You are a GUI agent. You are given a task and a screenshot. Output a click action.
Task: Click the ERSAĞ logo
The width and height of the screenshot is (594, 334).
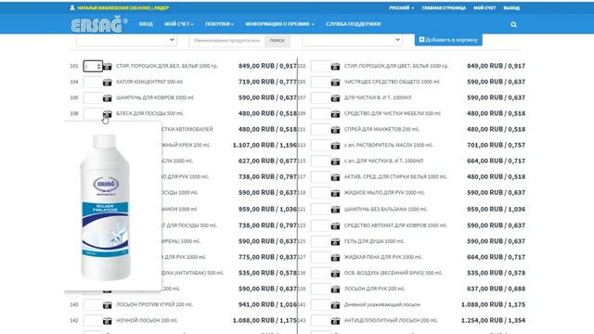click(99, 25)
